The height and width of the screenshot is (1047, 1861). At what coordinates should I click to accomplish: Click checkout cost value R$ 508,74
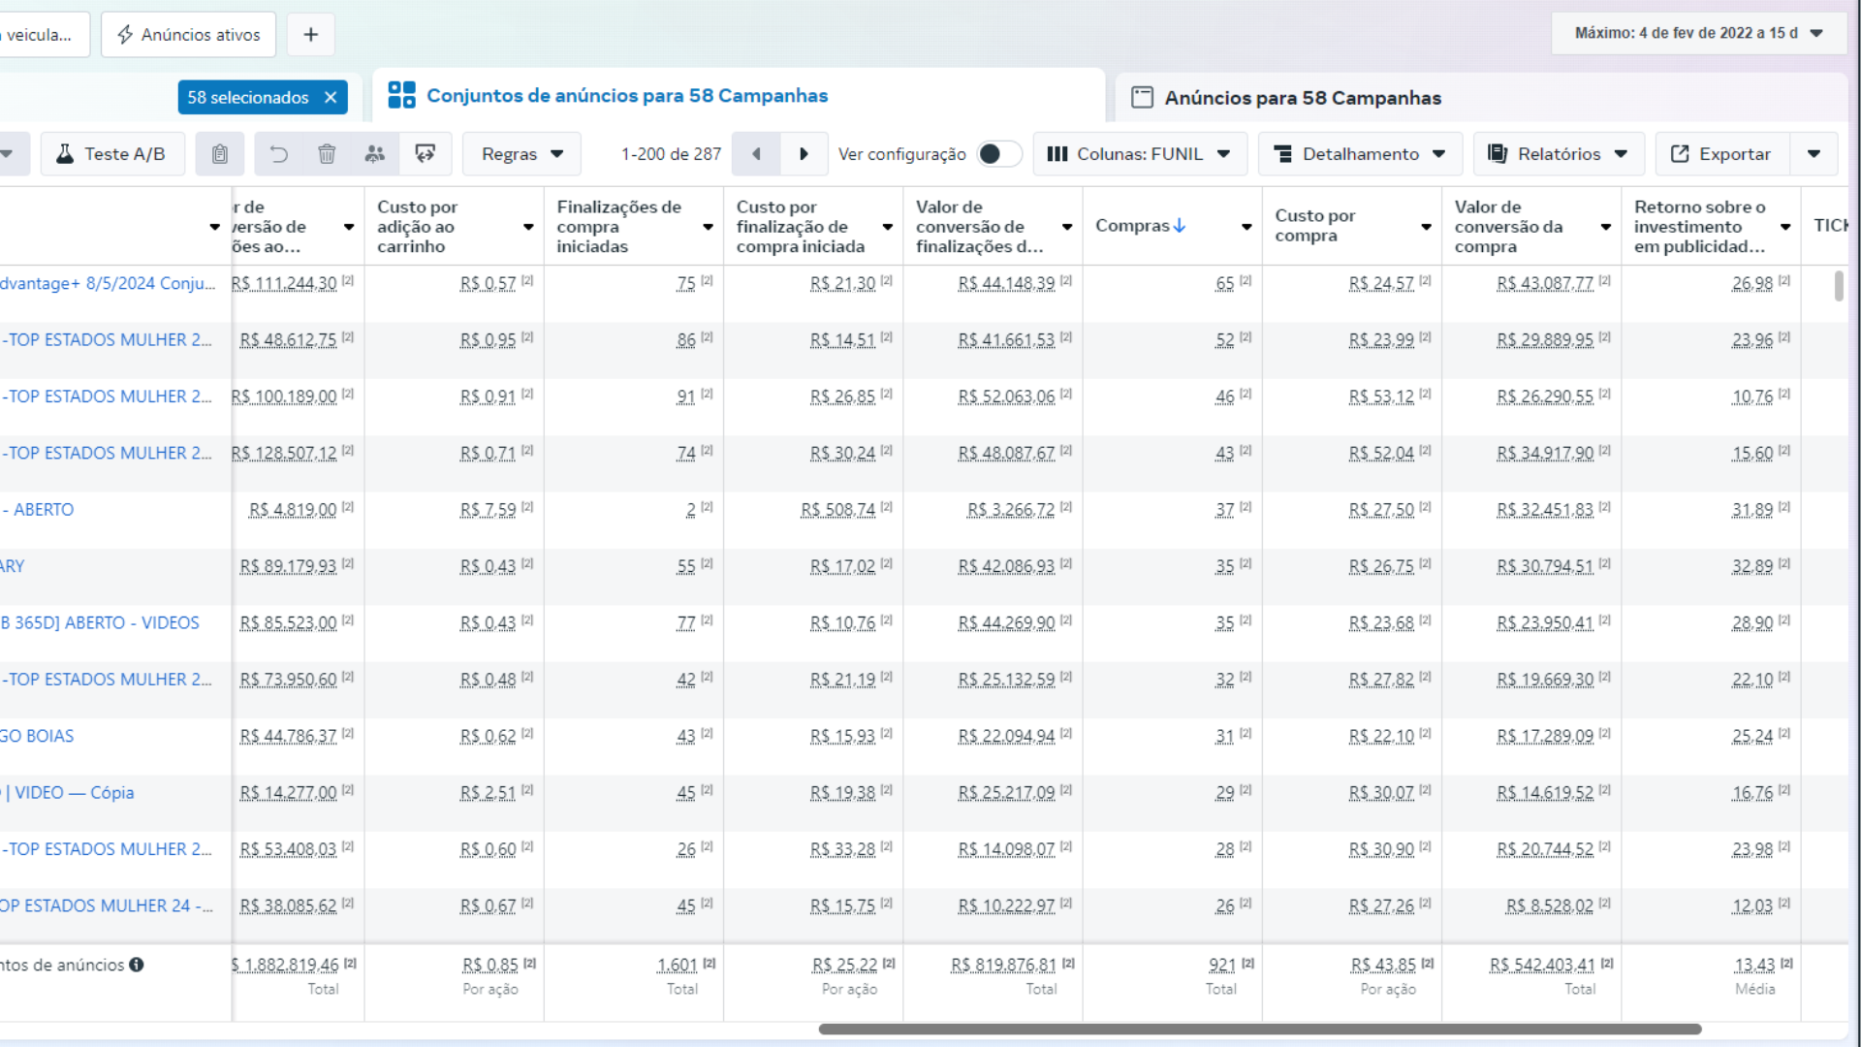[x=837, y=510]
